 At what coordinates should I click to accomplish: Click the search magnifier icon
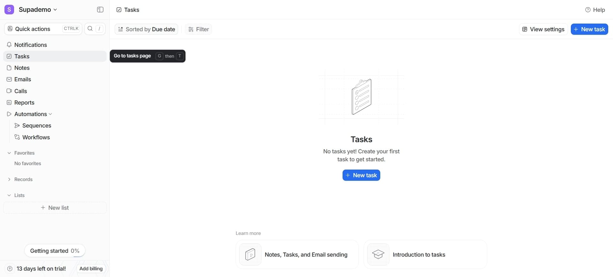[x=90, y=29]
